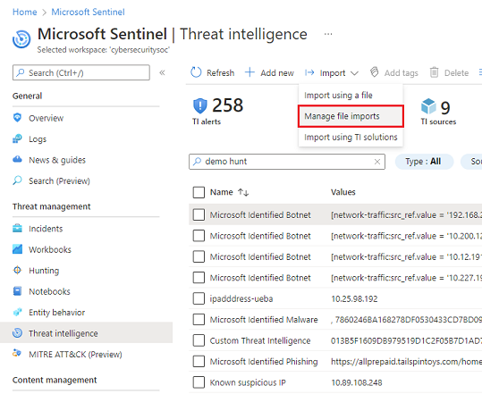Select Manage file imports
The width and height of the screenshot is (482, 394).
(351, 116)
